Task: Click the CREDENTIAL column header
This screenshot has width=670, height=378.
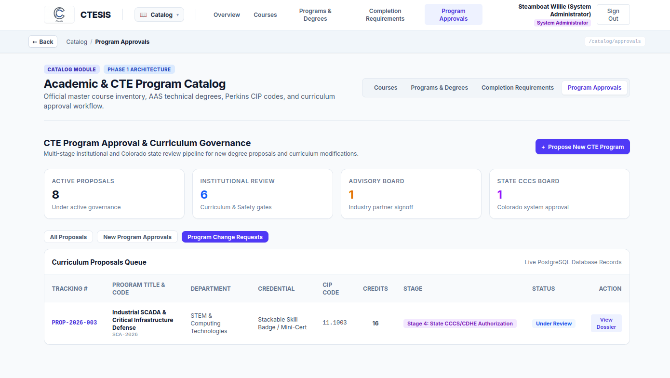Action: [x=276, y=289]
